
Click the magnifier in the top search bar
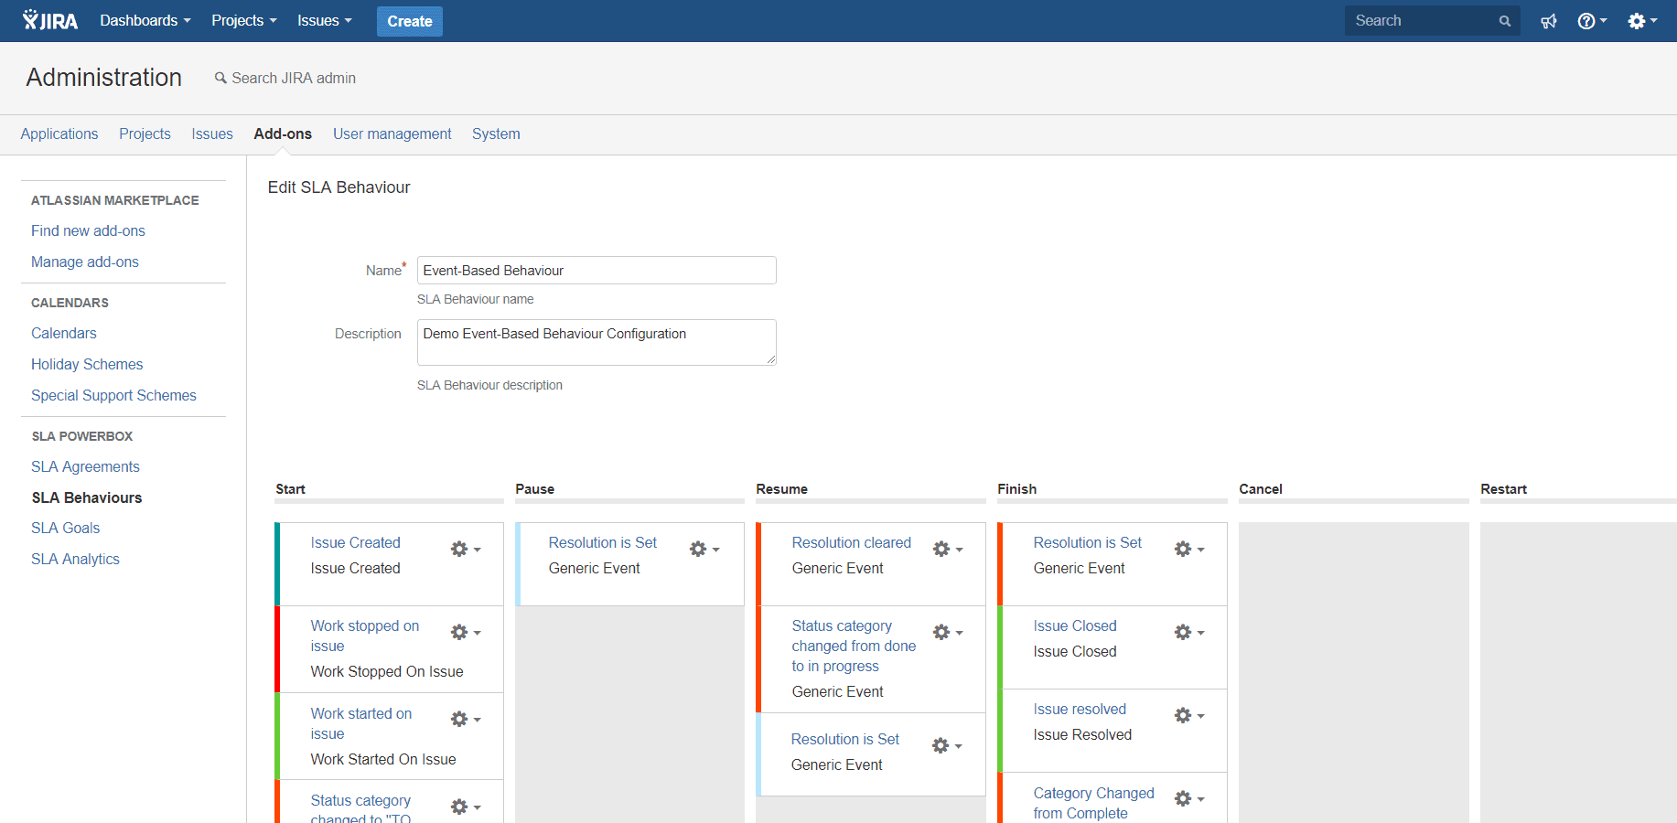tap(1504, 20)
